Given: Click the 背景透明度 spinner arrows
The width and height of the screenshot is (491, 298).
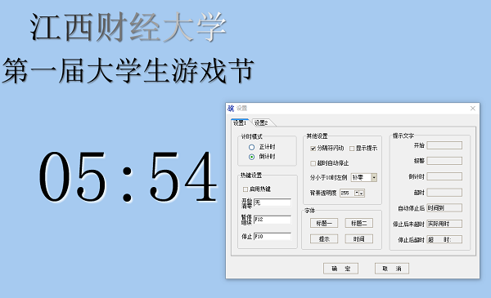Looking at the screenshot, I should [x=359, y=193].
